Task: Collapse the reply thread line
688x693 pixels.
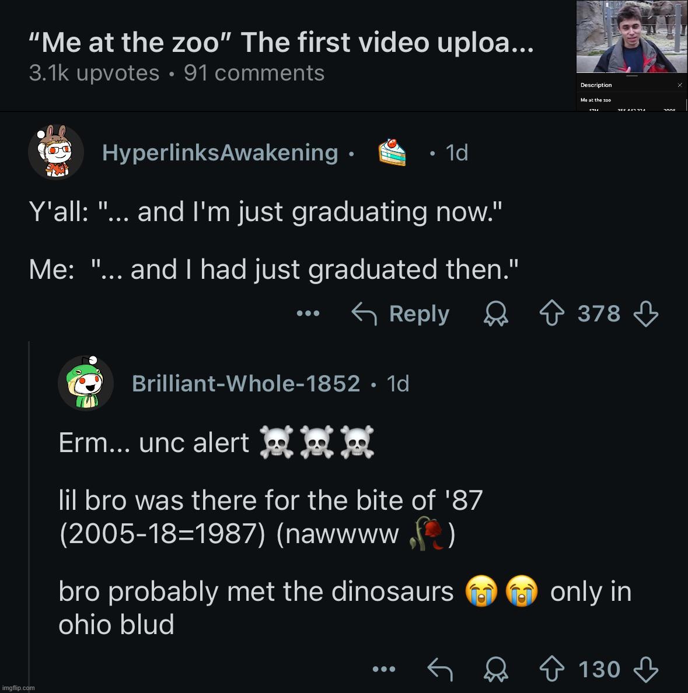Action: click(30, 513)
